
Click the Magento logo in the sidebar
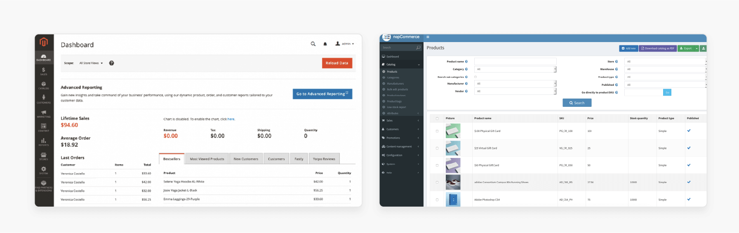pos(44,42)
